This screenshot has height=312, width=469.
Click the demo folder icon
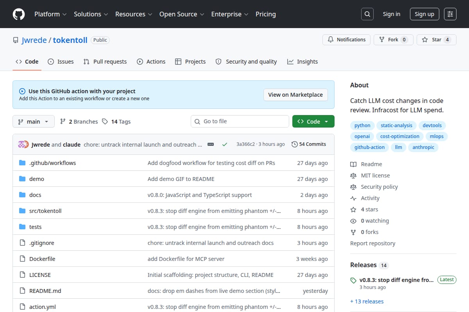point(22,179)
